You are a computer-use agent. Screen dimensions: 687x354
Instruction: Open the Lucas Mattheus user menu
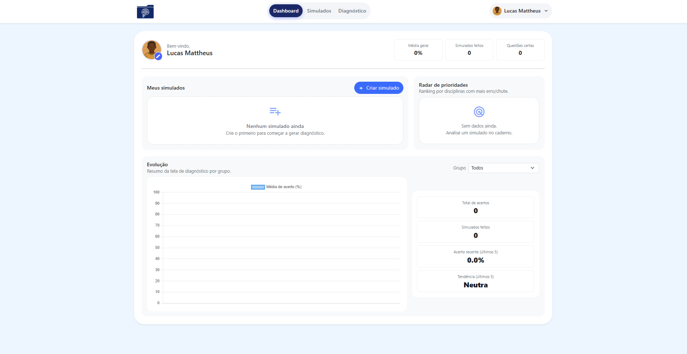(x=521, y=11)
